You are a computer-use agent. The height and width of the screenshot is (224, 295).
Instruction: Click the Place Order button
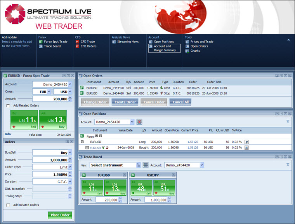(x=60, y=215)
